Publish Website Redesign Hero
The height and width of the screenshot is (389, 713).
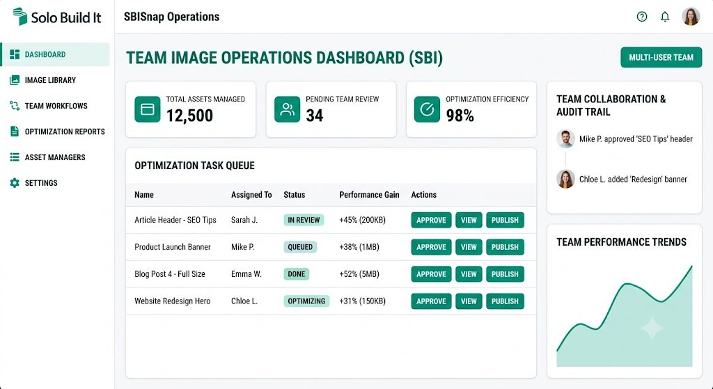coord(505,301)
